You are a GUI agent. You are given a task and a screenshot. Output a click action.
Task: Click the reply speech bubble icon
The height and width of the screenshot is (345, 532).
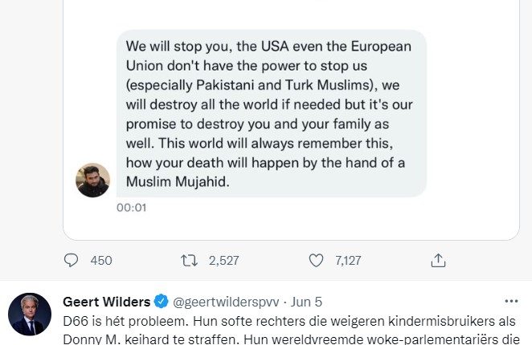coord(72,260)
